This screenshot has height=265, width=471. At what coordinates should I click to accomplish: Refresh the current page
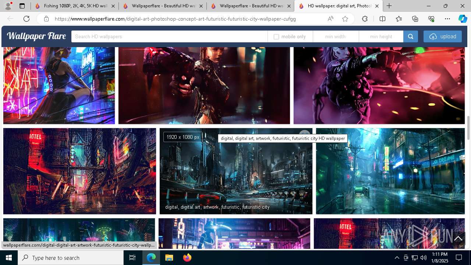coord(26,19)
